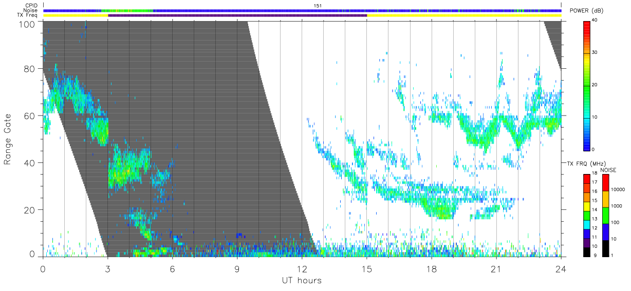Viewport: 631px width, 291px height.
Task: Click power legend value 10
Action: pos(595,118)
